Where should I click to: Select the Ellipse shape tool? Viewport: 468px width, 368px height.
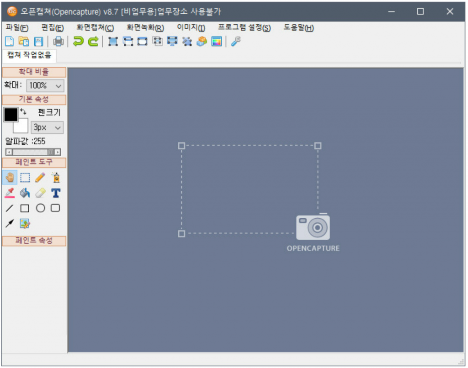coord(40,208)
